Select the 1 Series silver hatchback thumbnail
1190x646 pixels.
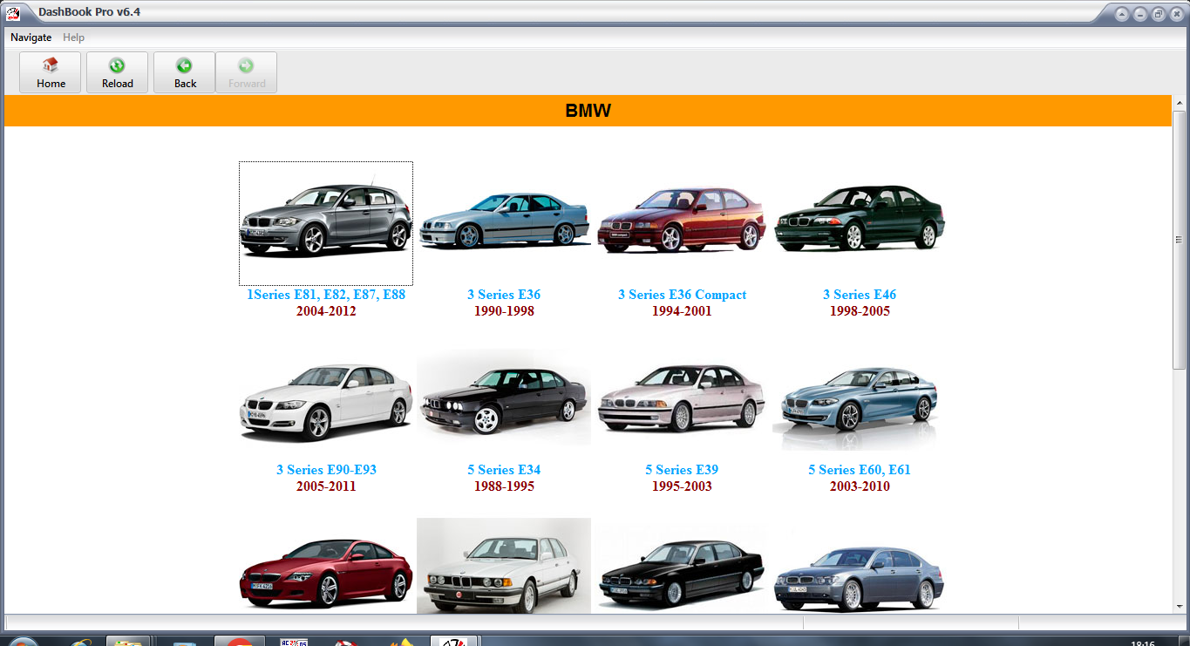326,223
